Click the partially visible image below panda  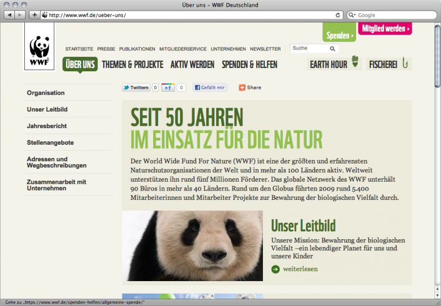[192, 296]
